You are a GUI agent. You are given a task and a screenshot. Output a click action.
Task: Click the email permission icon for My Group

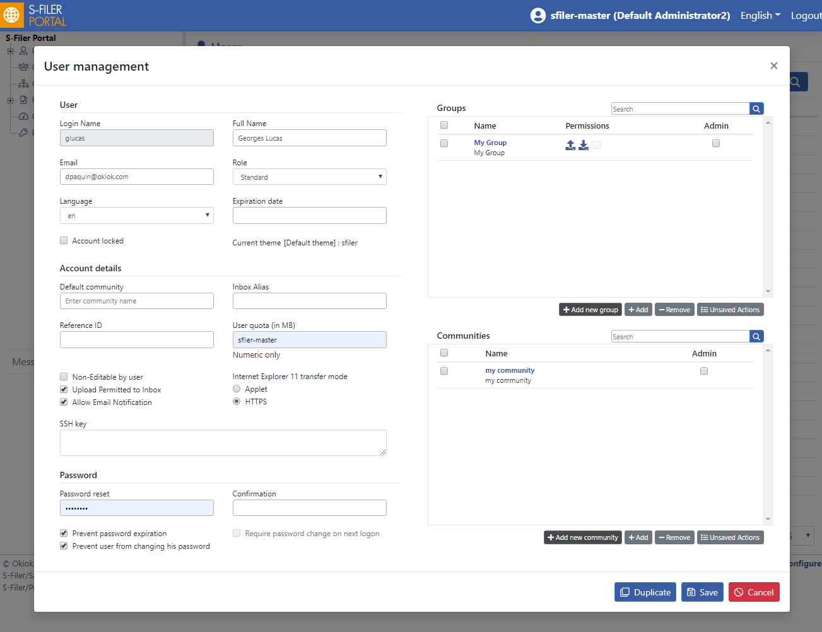point(597,145)
